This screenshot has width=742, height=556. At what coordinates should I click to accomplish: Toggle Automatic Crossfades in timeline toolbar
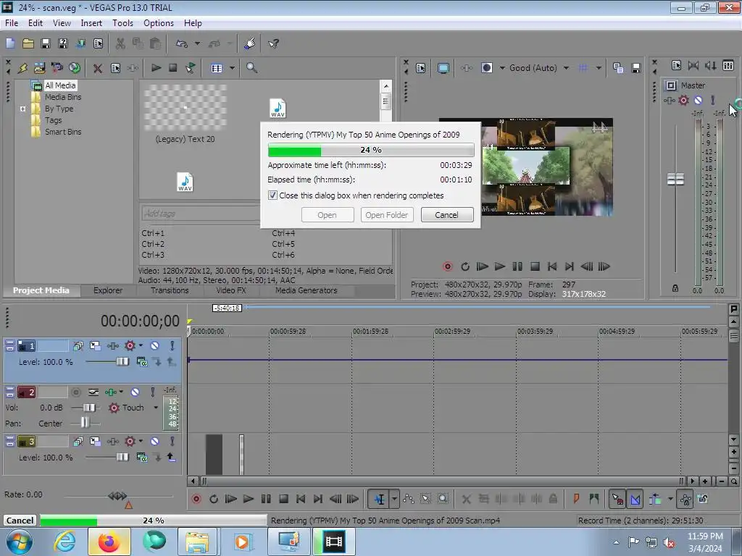pyautogui.click(x=635, y=499)
